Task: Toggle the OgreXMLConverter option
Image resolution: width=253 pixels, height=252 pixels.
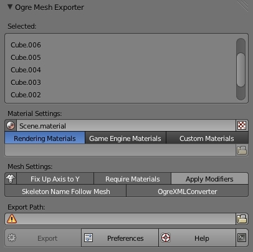Action: click(x=187, y=191)
